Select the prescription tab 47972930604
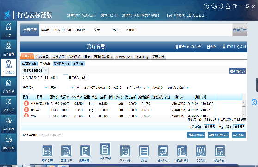Viewport: 258px width, 167px height. (x=32, y=70)
